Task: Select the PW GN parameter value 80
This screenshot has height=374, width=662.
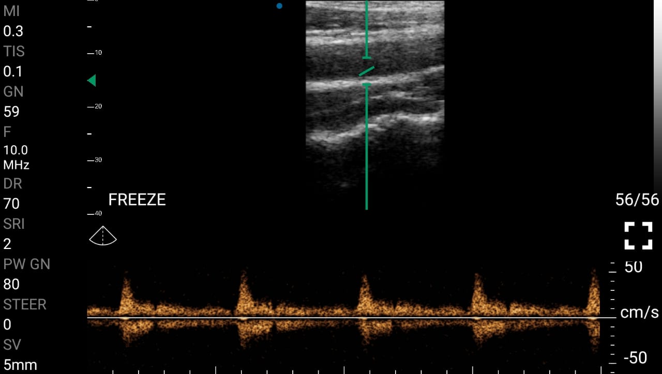Action: tap(11, 284)
